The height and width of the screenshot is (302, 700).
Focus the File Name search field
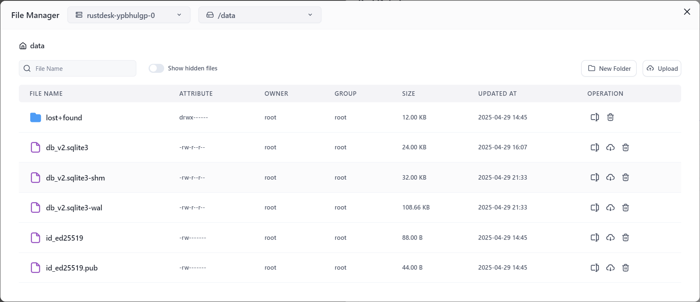coord(82,68)
